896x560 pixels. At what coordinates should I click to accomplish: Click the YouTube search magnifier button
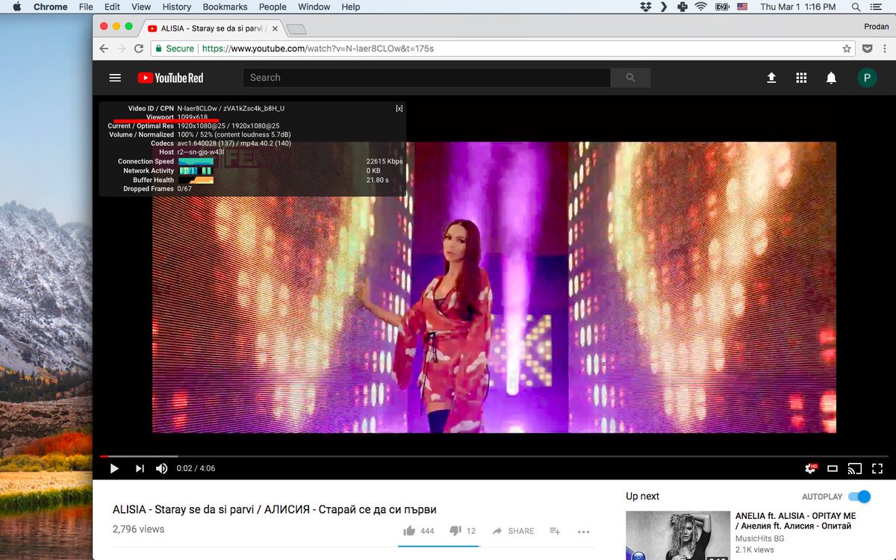[x=630, y=78]
